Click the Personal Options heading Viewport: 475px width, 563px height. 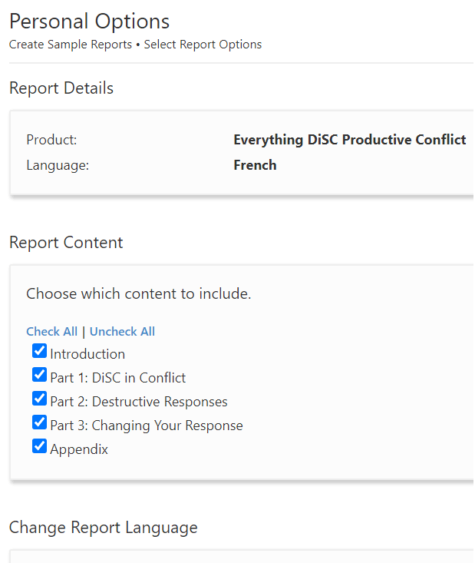click(x=89, y=22)
